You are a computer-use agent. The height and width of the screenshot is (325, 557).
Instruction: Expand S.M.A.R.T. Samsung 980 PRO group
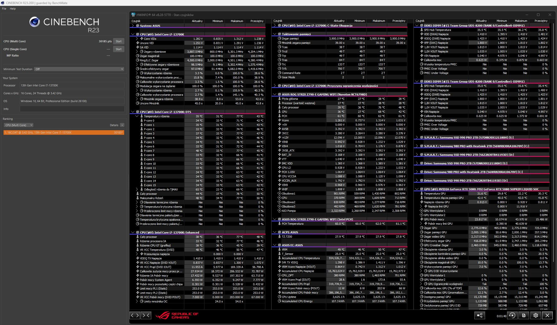[x=417, y=146]
